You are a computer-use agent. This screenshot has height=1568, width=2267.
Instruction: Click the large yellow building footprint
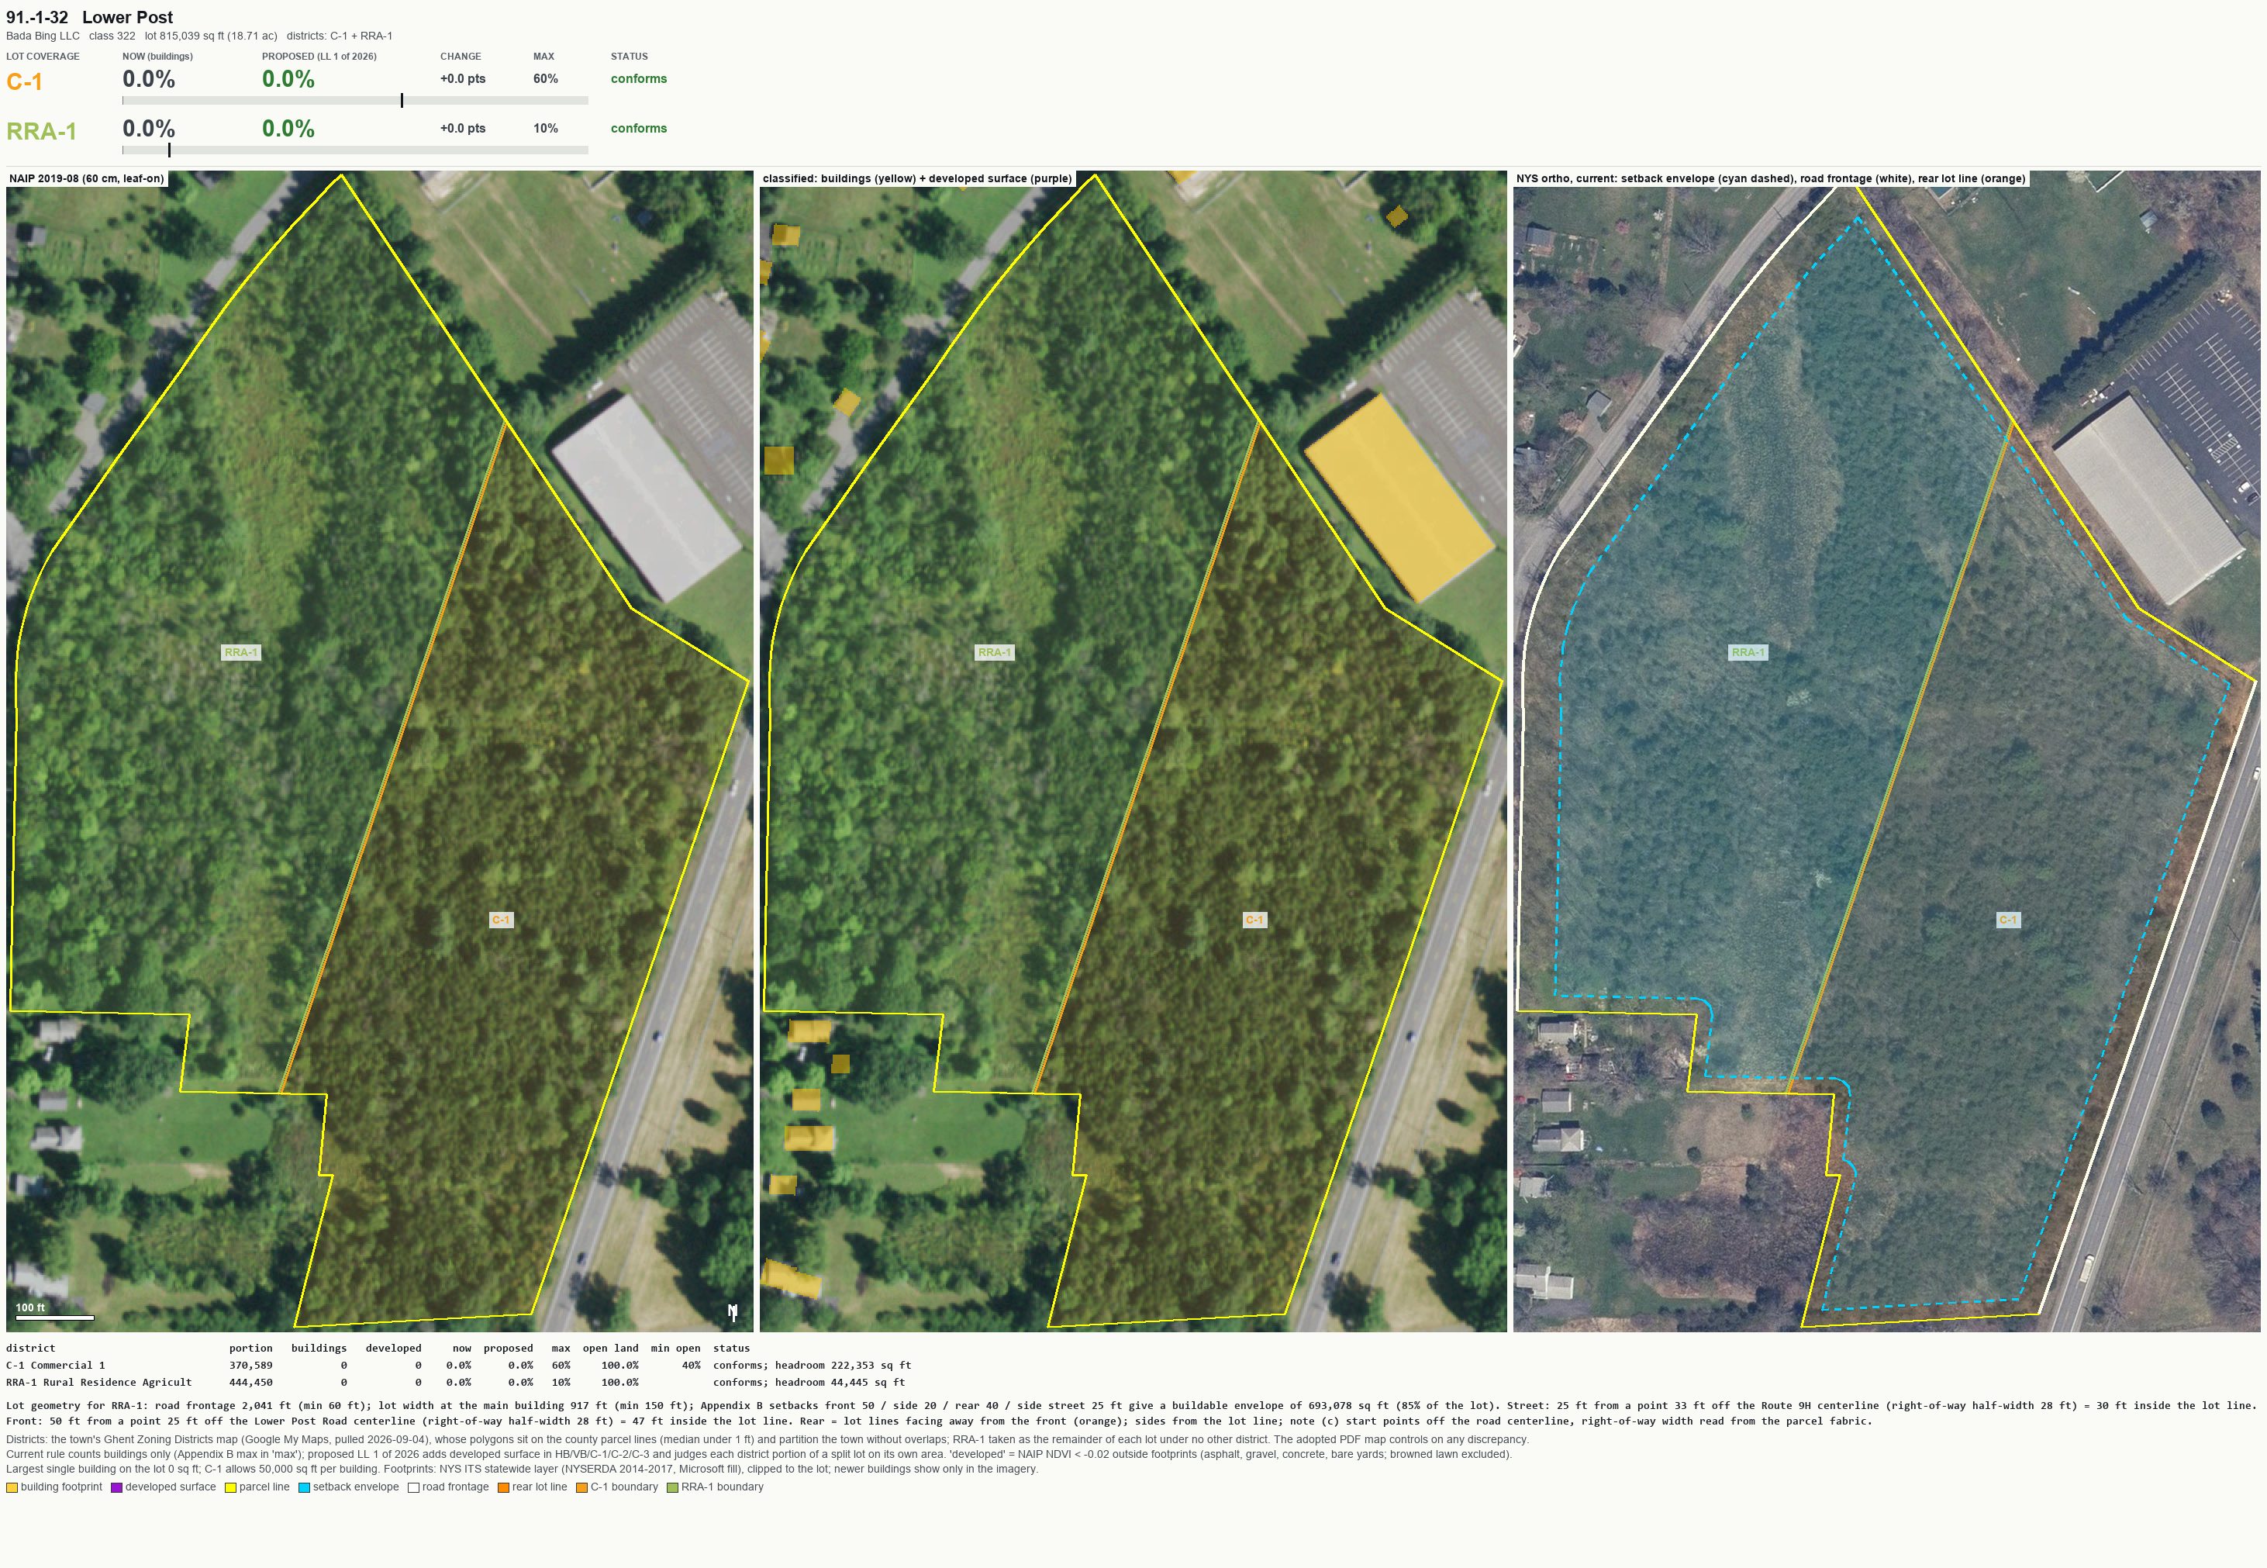[1399, 498]
